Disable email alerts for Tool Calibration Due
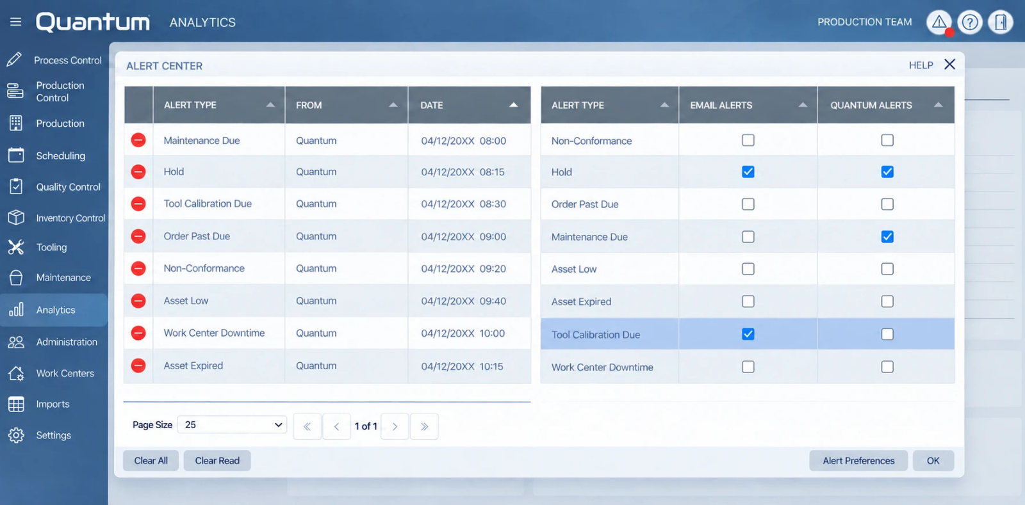Screen dimensions: 1025x505 pyautogui.click(x=748, y=334)
